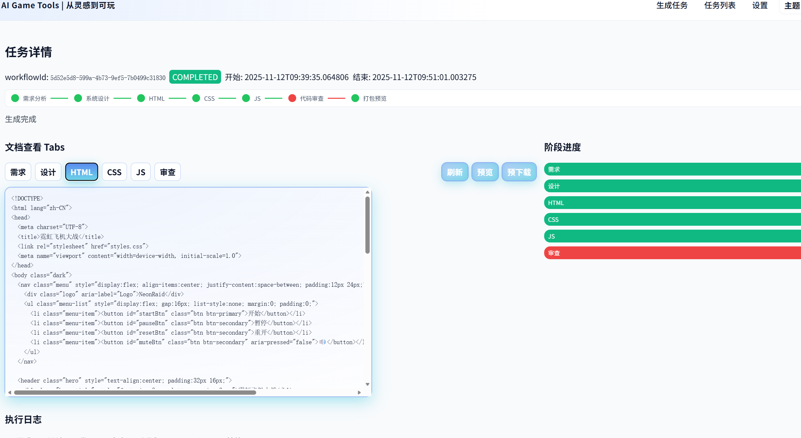Click the 需求分析 green status dot
This screenshot has height=438, width=801.
tap(15, 98)
